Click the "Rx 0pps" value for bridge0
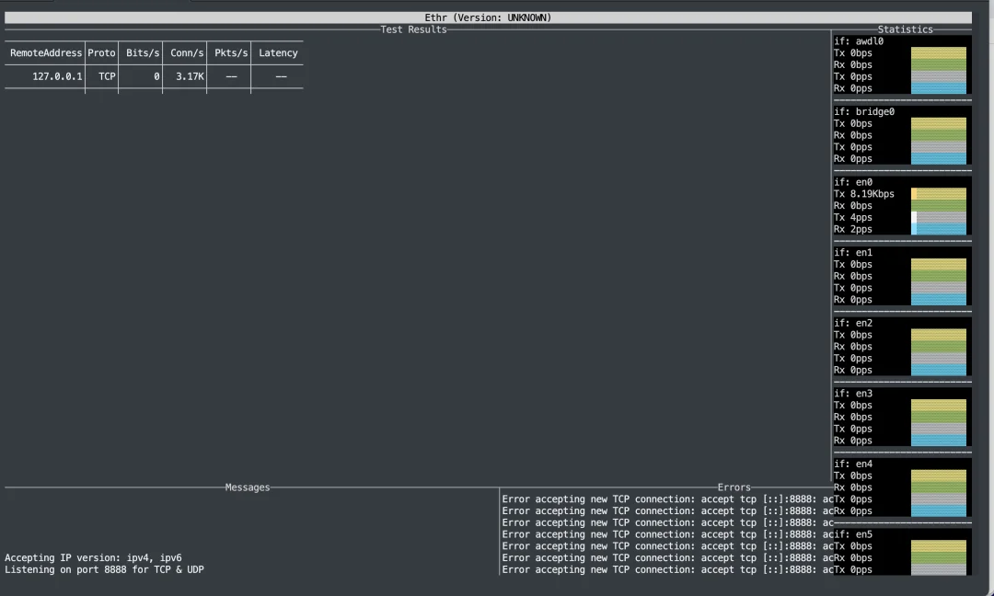 coord(852,159)
